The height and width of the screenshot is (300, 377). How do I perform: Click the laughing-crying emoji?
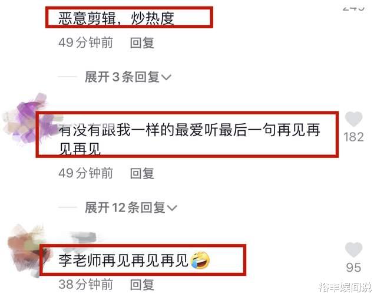pyautogui.click(x=200, y=260)
